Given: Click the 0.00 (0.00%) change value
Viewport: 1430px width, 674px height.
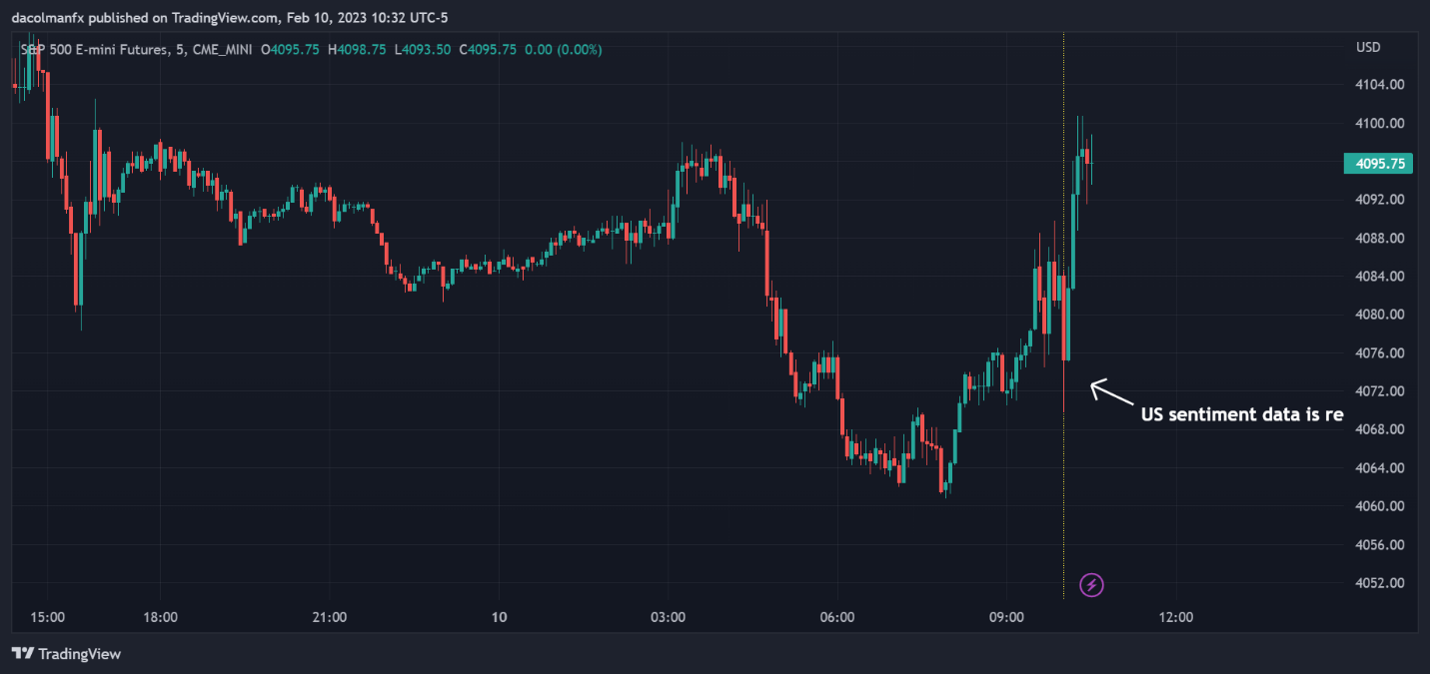Looking at the screenshot, I should click(x=563, y=49).
